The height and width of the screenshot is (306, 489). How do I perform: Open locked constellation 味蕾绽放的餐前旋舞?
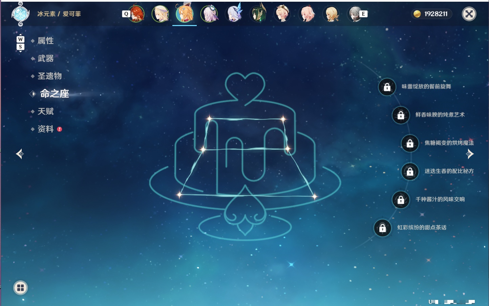tap(387, 87)
